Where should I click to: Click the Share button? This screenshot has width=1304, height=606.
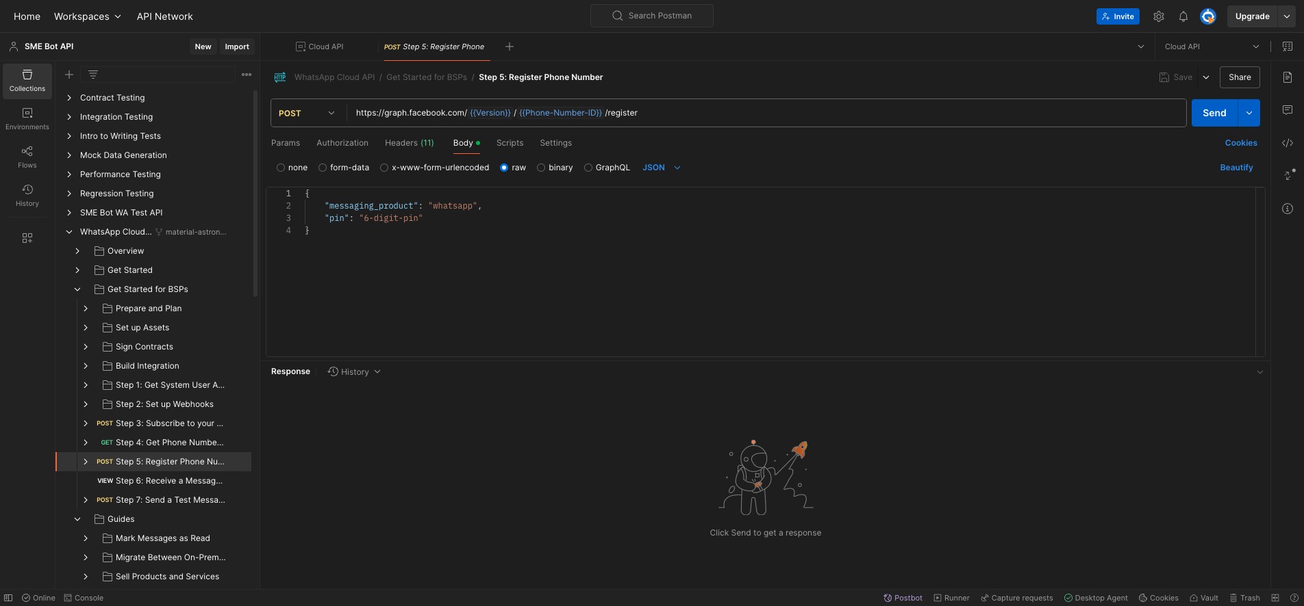1240,77
